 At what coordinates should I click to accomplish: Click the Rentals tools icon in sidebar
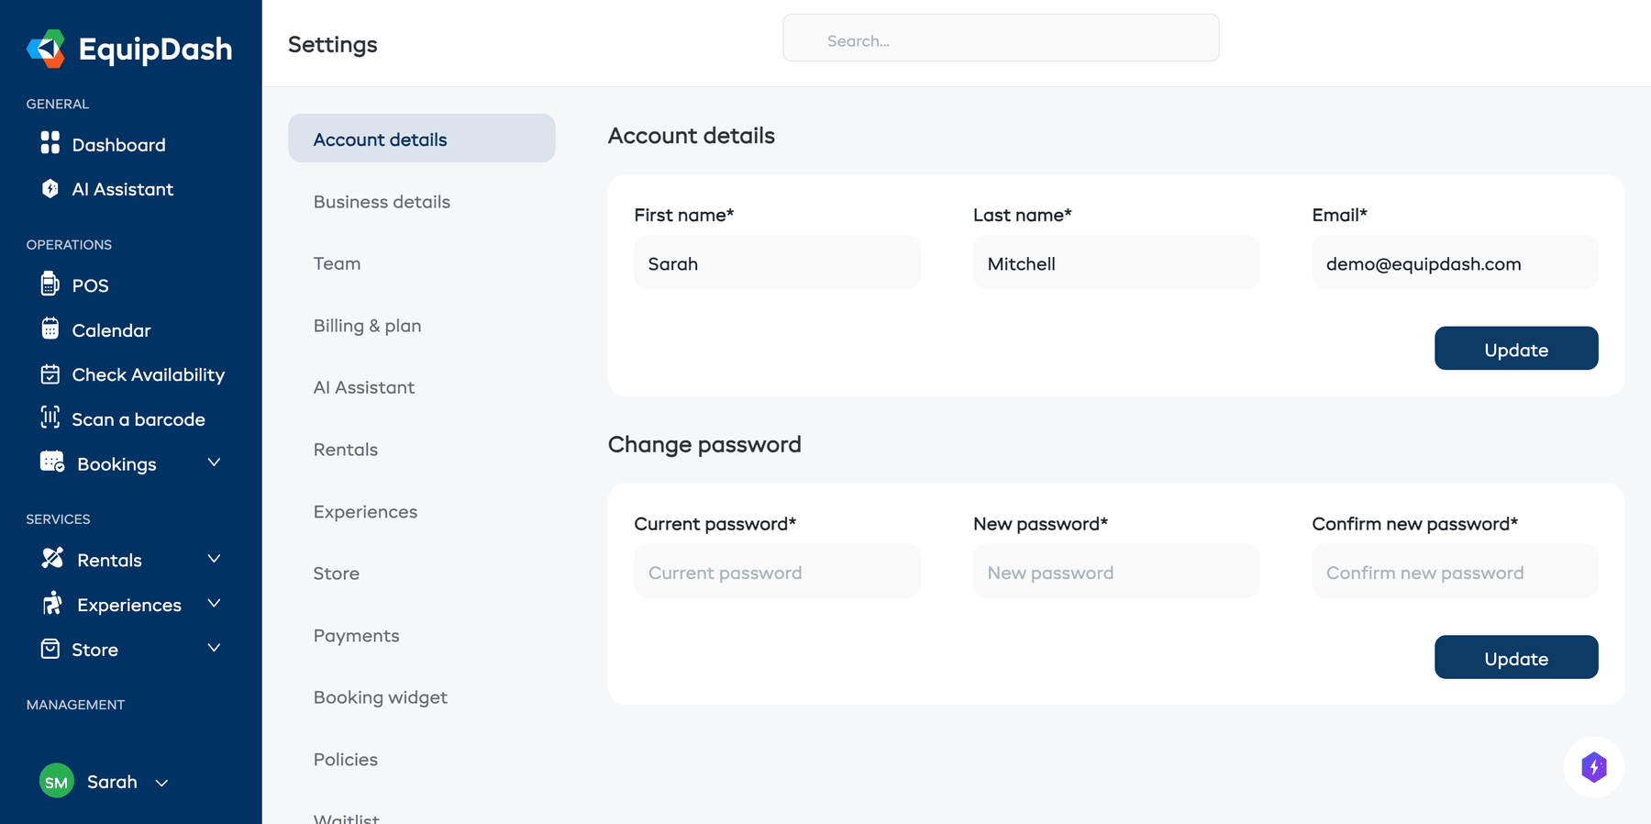(52, 558)
